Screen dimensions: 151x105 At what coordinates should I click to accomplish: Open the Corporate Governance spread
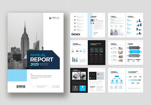coord(126,80)
